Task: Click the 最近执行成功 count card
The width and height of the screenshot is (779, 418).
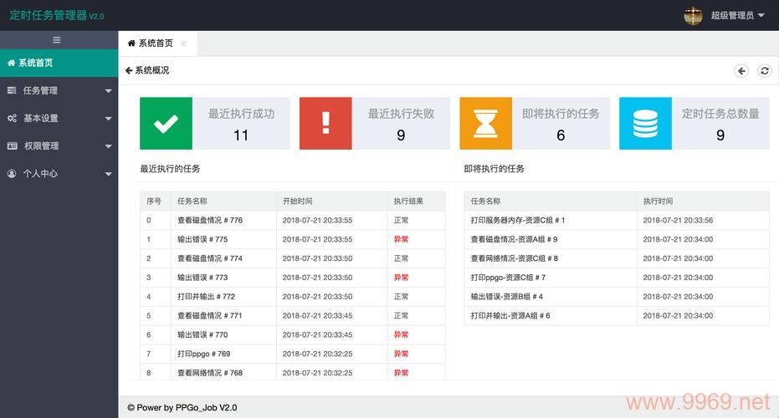Action: pyautogui.click(x=214, y=123)
